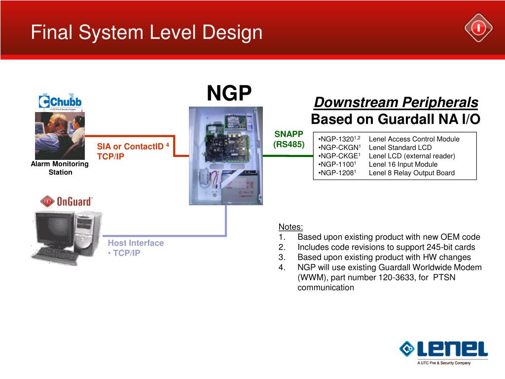This screenshot has height=379, width=505.
Task: Click the 'Notes:' heading
Action: [x=290, y=227]
